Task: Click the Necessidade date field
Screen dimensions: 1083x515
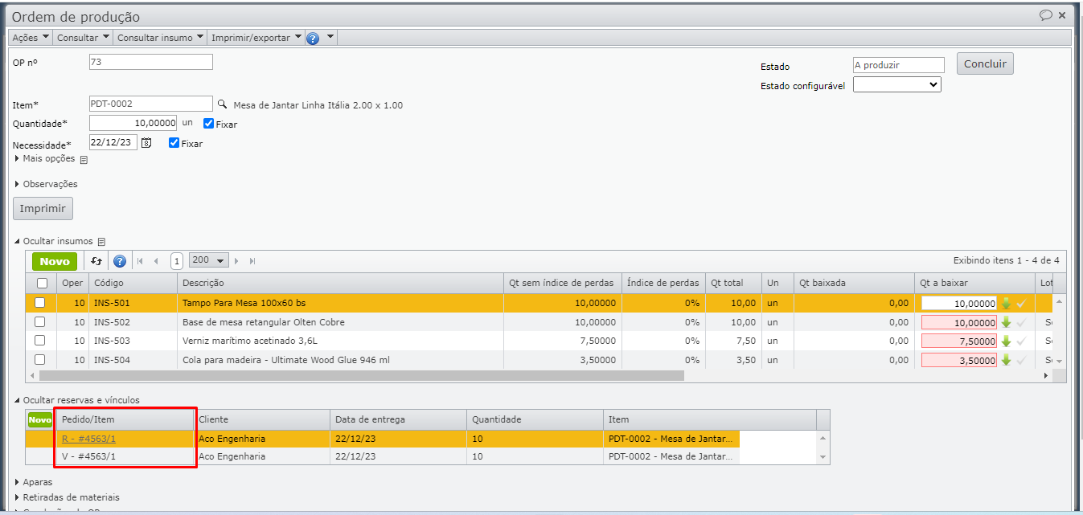Action: pyautogui.click(x=113, y=142)
